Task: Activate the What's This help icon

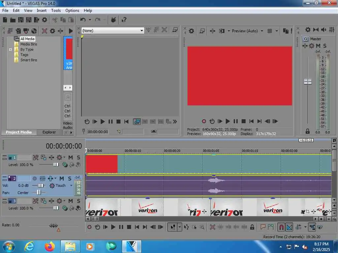Action: [x=124, y=20]
